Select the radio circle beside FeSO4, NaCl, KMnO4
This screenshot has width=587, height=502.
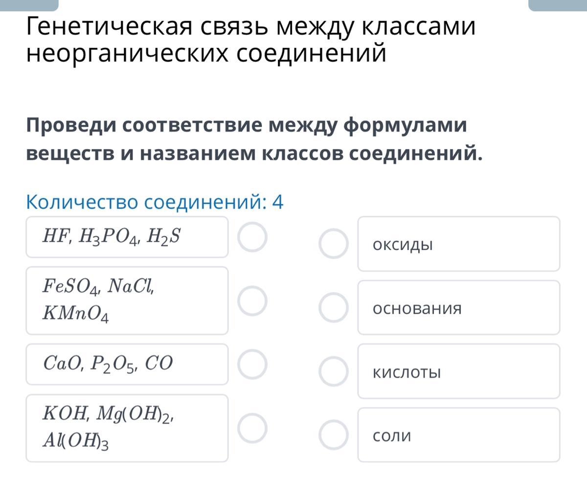tap(252, 301)
